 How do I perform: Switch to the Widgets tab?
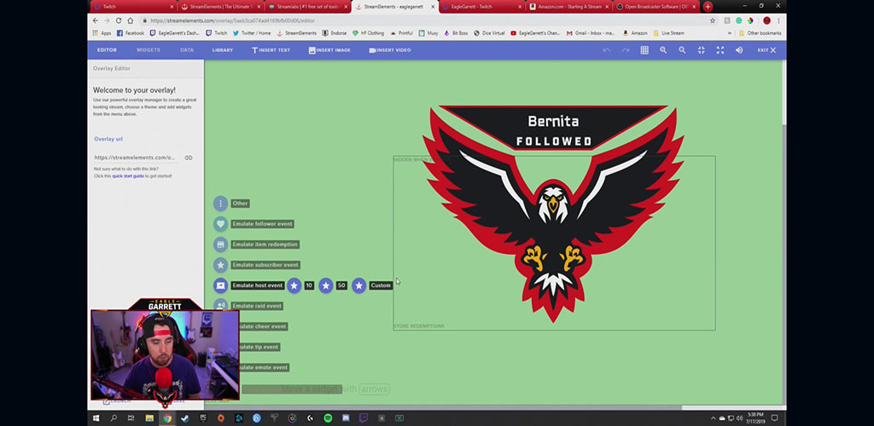pyautogui.click(x=149, y=50)
